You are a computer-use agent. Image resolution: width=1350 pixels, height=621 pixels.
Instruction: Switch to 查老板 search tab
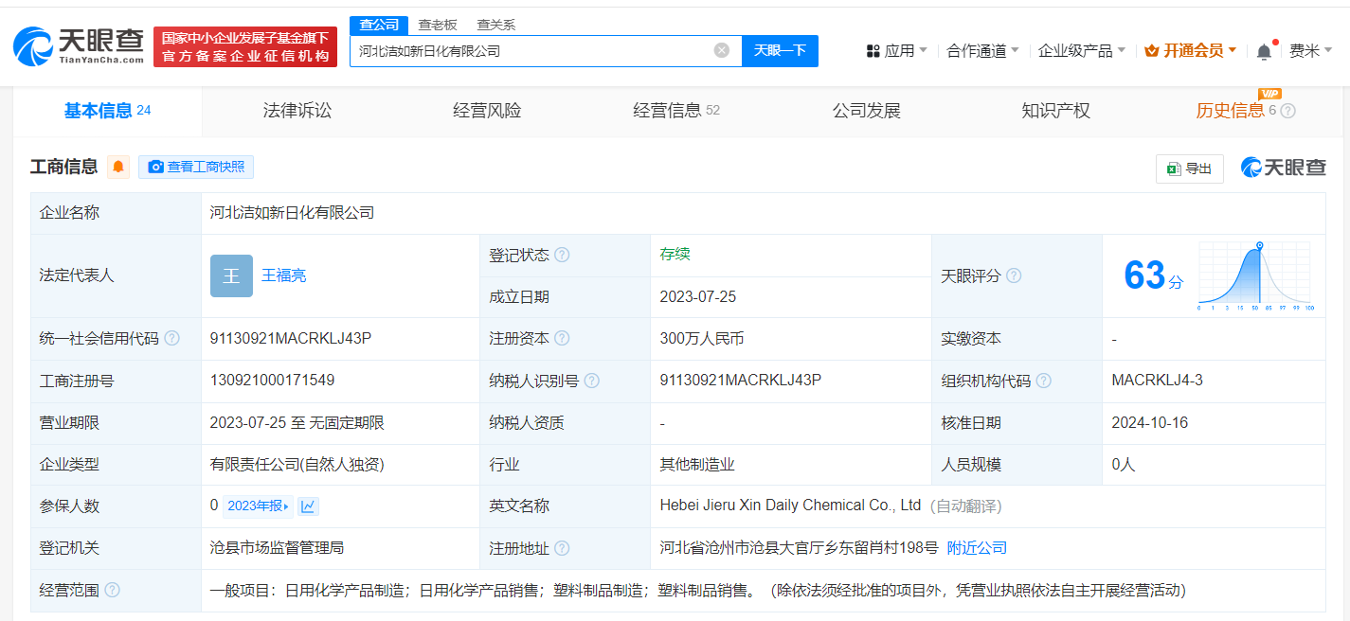[x=438, y=26]
